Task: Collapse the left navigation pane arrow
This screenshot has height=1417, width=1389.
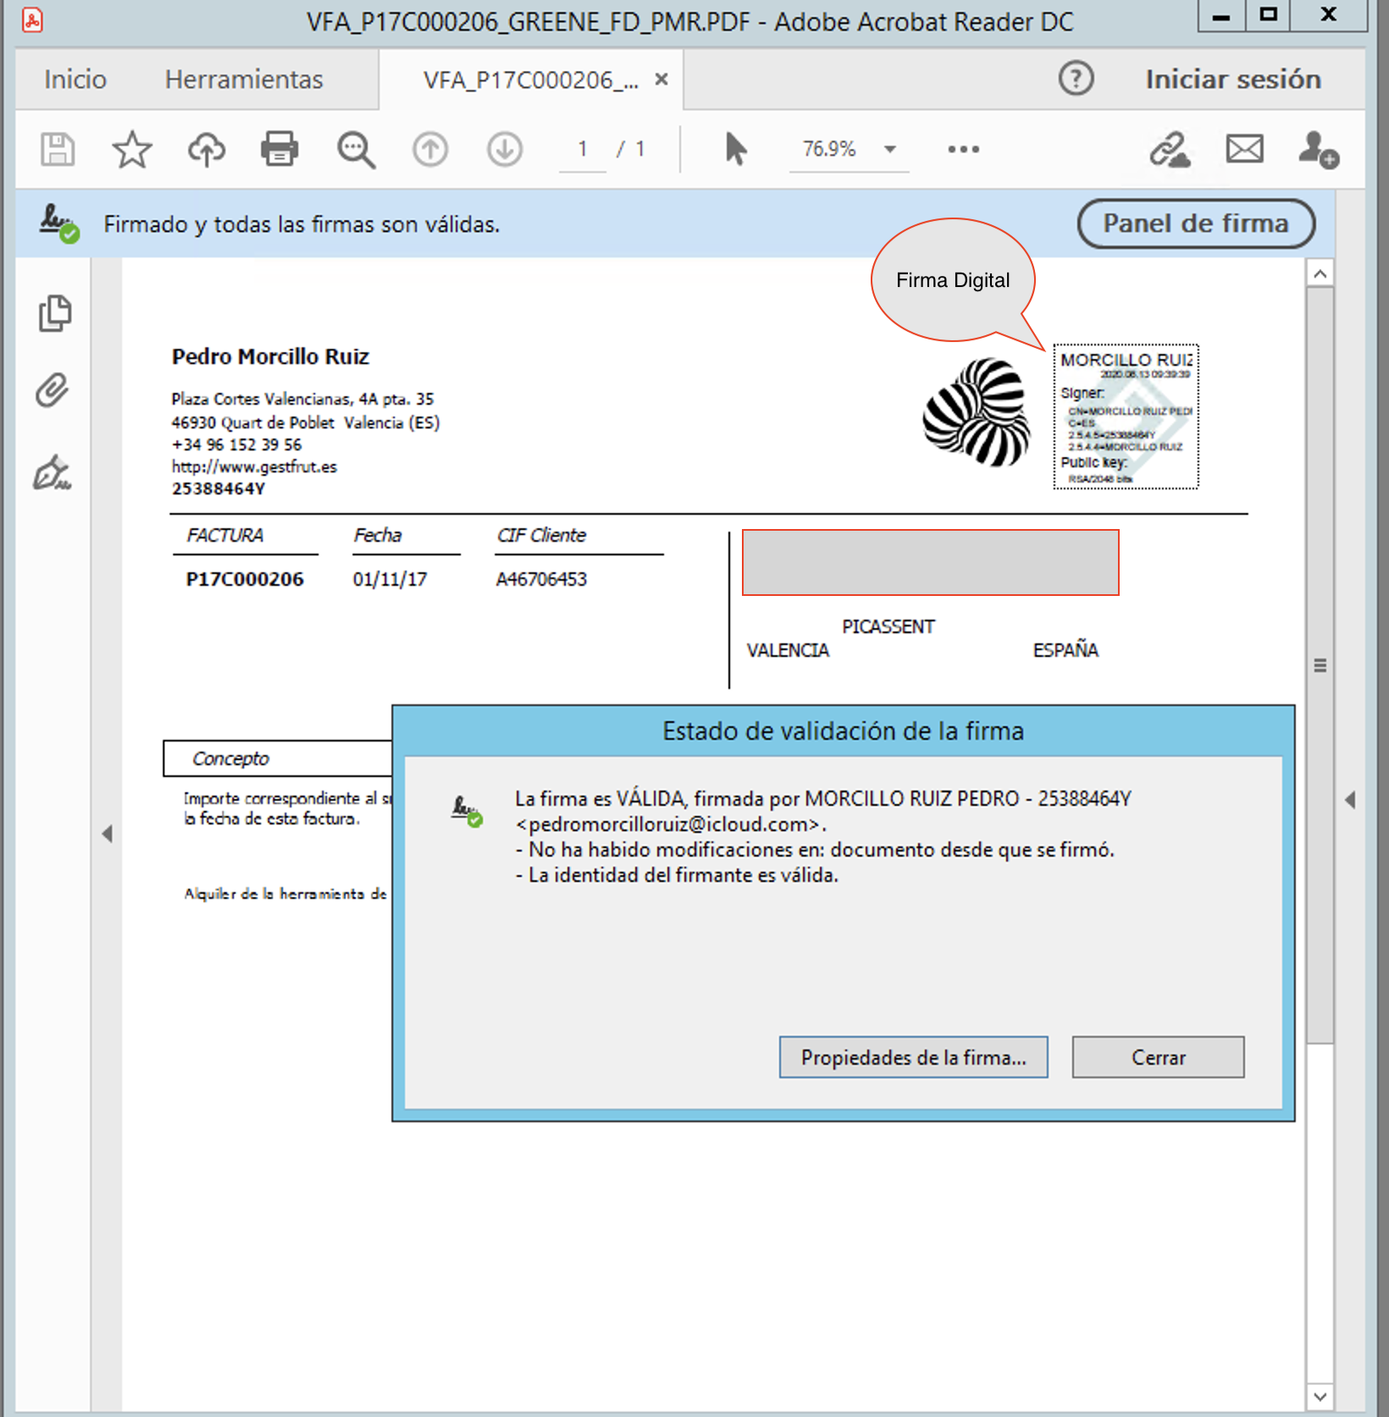Action: 108,834
